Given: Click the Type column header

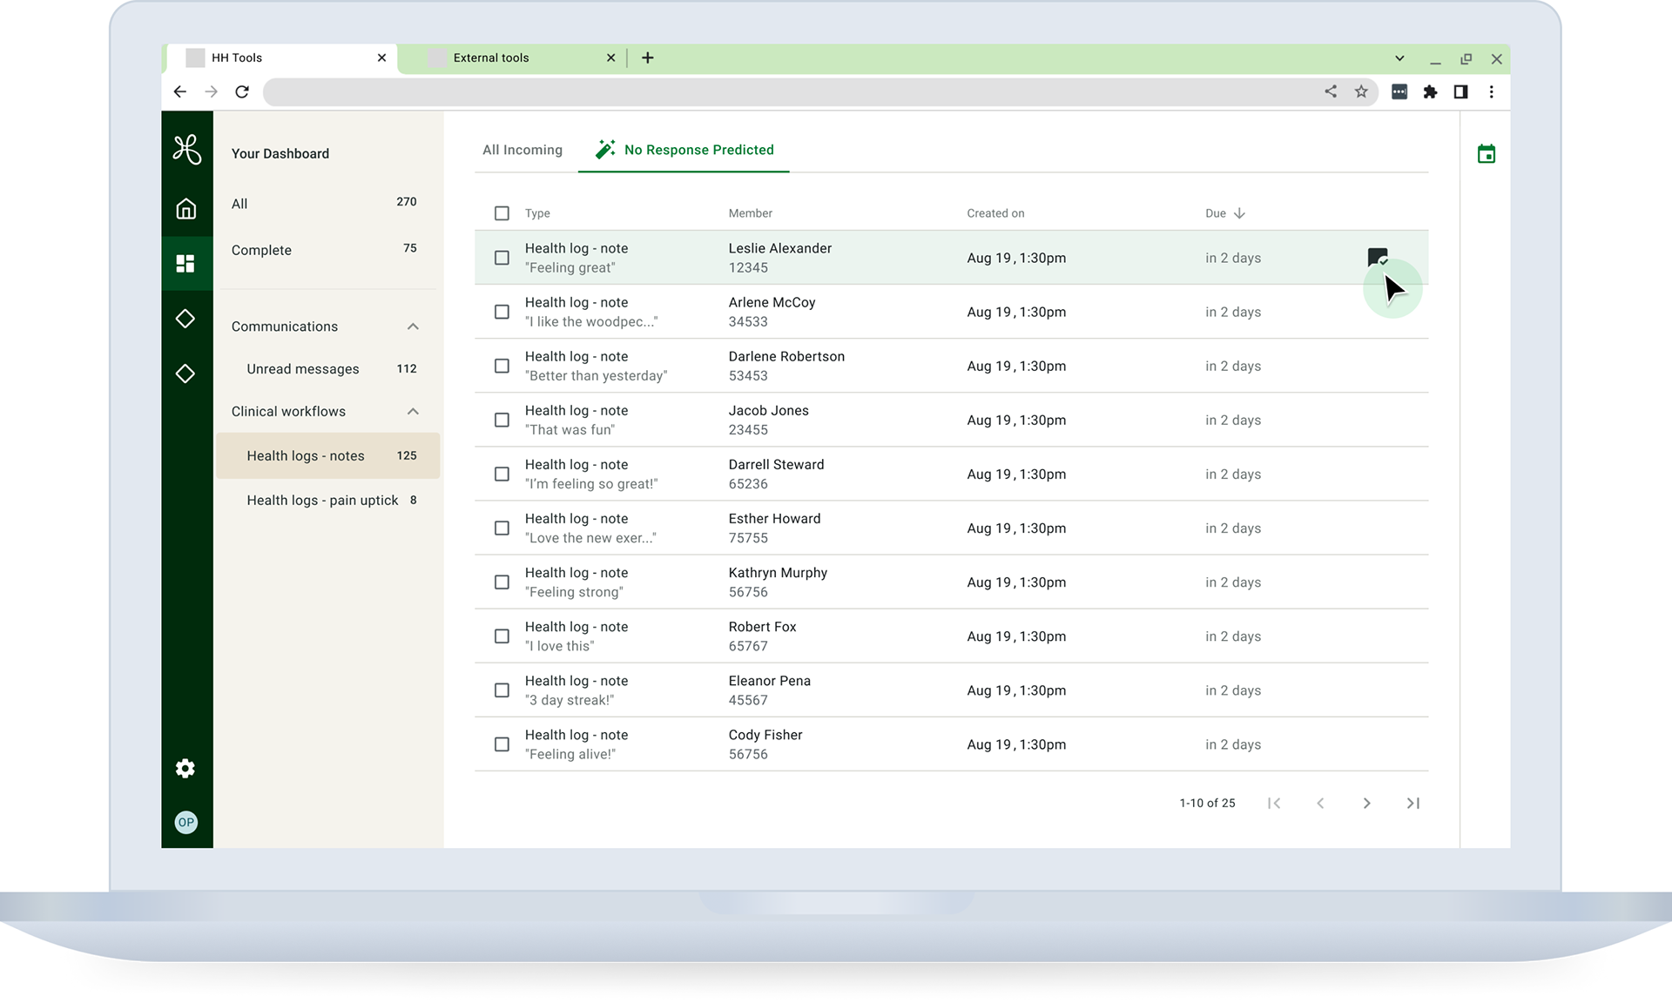Looking at the screenshot, I should [x=537, y=213].
